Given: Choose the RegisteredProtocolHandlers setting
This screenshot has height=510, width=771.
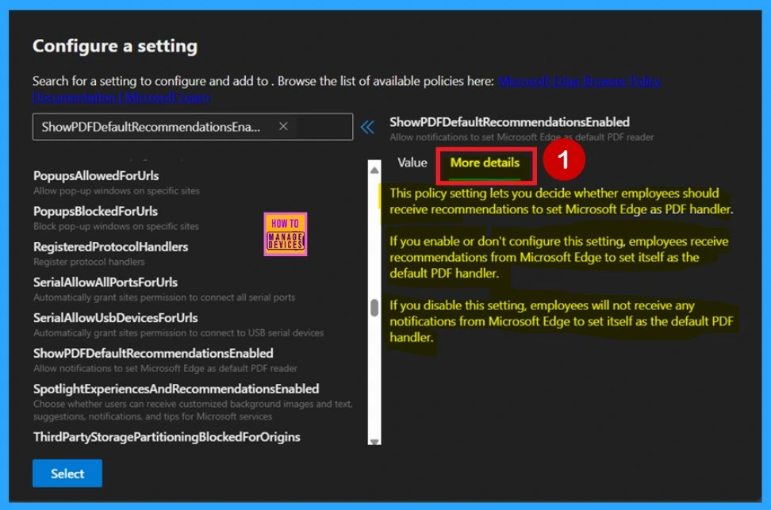Looking at the screenshot, I should (x=110, y=247).
